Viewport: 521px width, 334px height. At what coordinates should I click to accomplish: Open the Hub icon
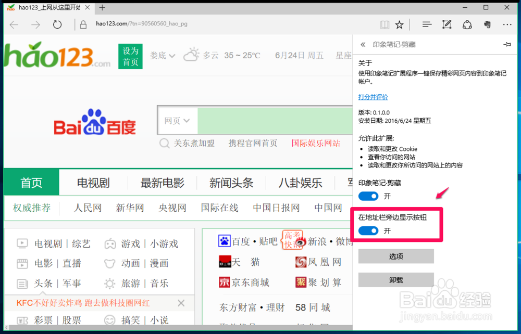point(427,24)
